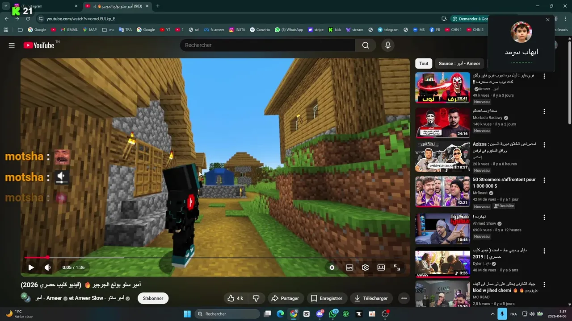Open the telegram bookmark
Viewport: 572px width, 321px height.
coord(387,30)
